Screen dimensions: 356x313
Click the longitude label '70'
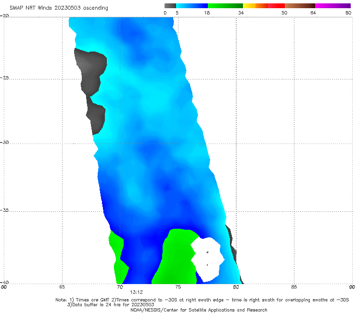[x=120, y=287]
